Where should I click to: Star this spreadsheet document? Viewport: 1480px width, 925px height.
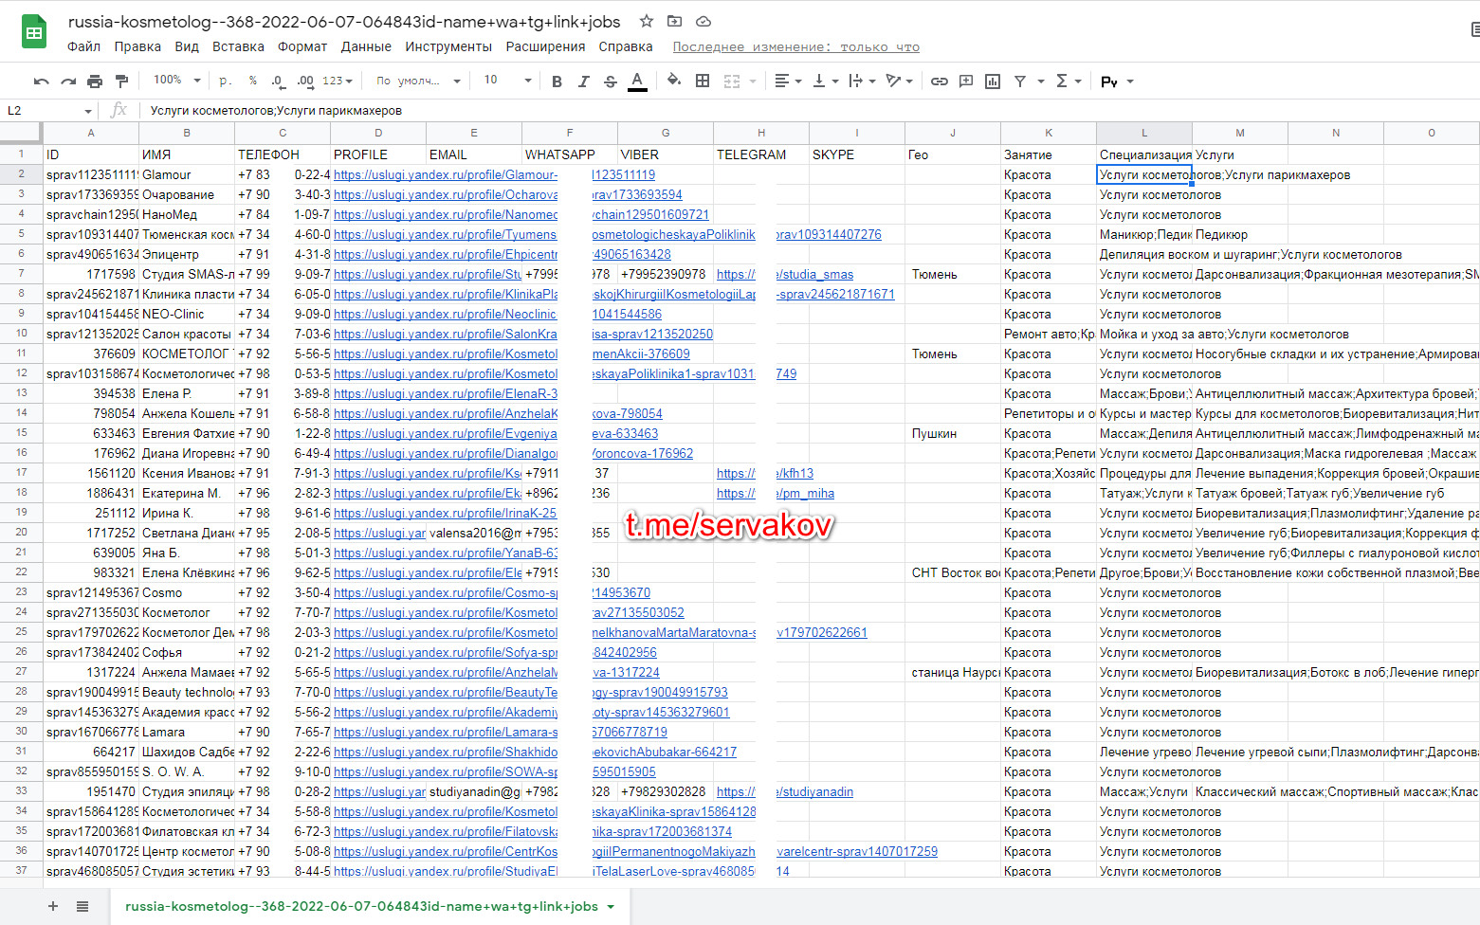[647, 21]
